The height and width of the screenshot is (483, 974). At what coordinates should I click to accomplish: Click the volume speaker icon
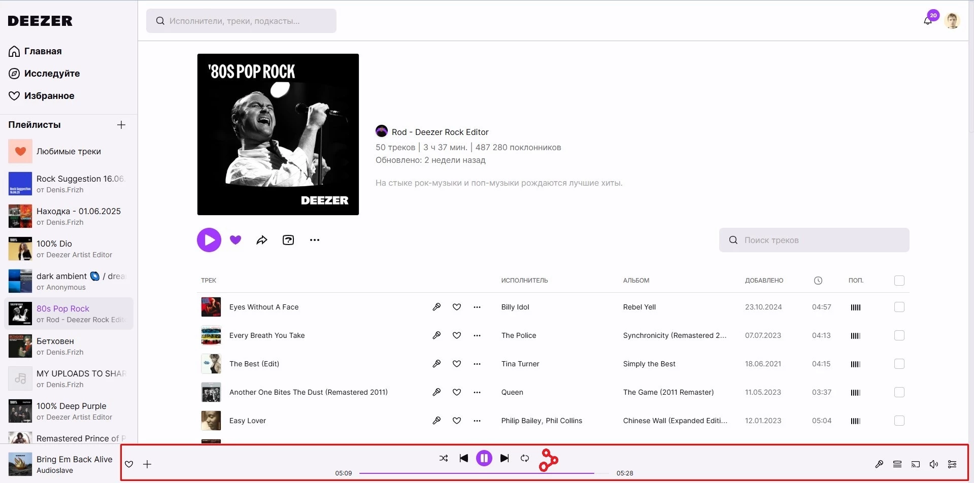point(934,464)
